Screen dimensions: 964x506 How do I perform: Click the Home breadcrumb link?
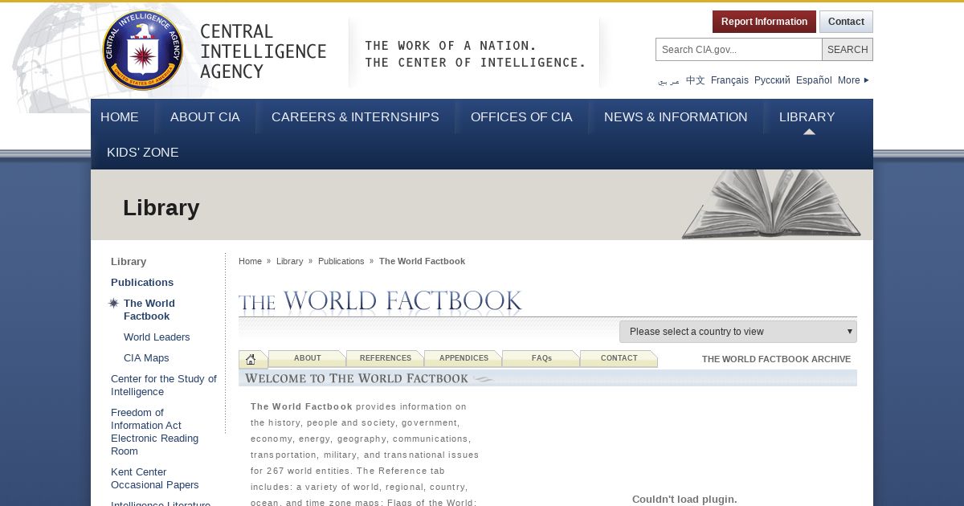point(250,261)
